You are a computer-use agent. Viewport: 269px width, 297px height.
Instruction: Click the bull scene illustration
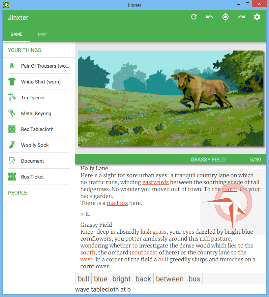tap(171, 98)
